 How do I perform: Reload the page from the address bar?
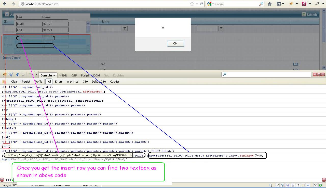pos(201,4)
